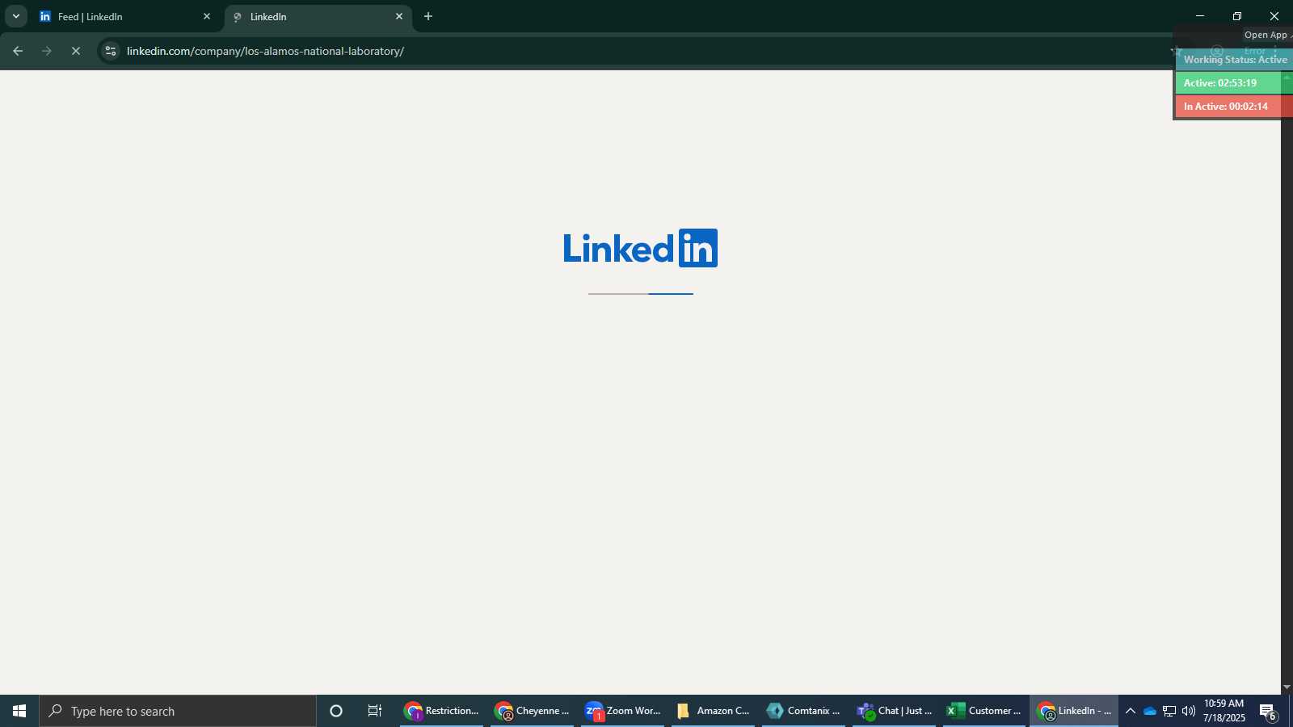
Task: Open a new browser tab
Action: (428, 16)
